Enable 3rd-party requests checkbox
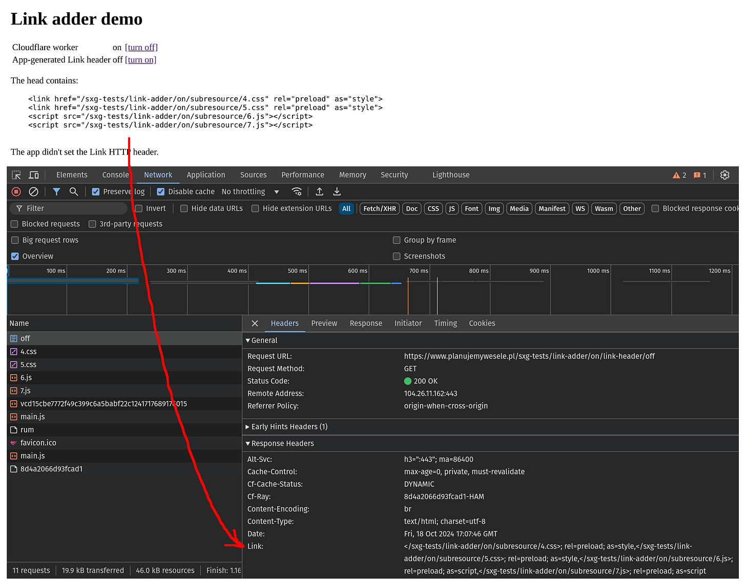Image resolution: width=746 pixels, height=584 pixels. (x=92, y=224)
